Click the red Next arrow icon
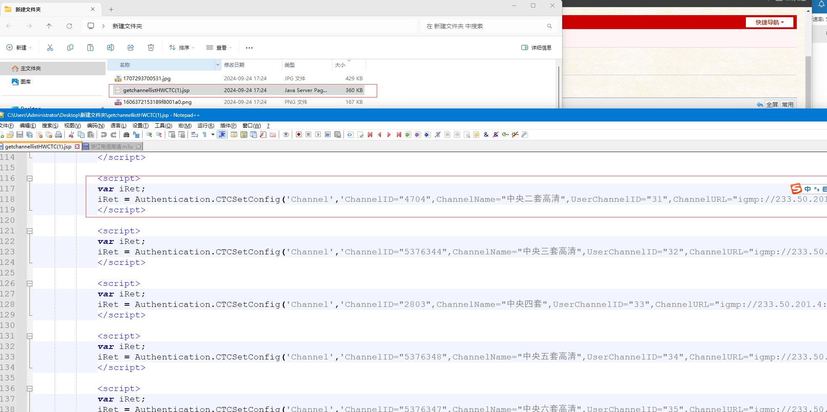 [389, 135]
